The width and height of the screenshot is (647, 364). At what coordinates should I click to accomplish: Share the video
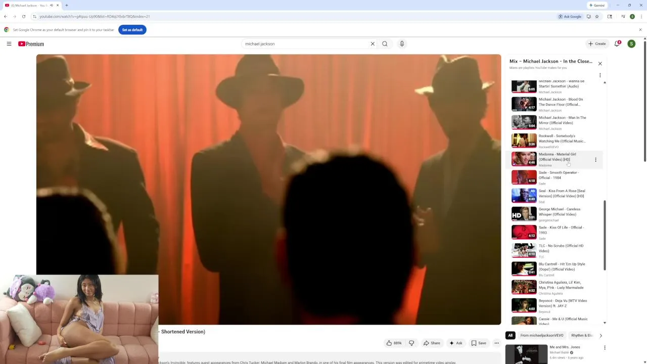432,343
